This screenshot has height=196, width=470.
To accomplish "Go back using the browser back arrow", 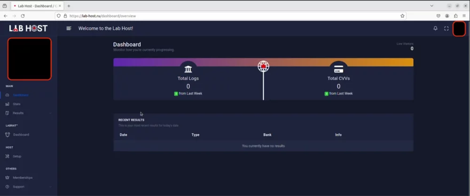I will tap(5, 16).
